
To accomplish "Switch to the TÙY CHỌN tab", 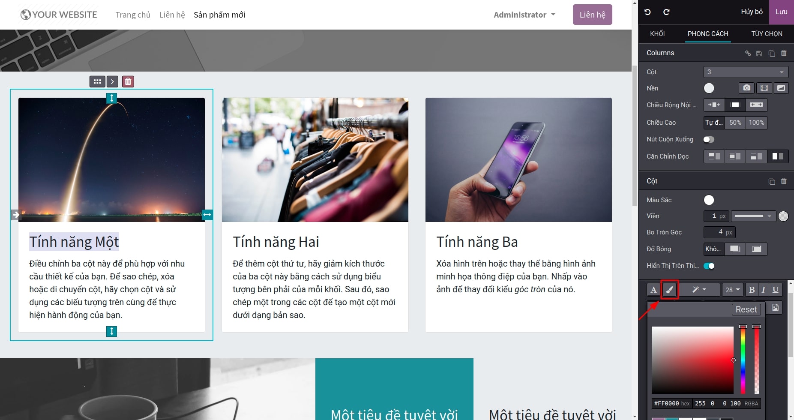I will click(767, 33).
